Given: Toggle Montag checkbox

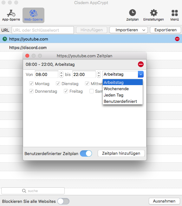Looking at the screenshot, I should tap(31, 84).
